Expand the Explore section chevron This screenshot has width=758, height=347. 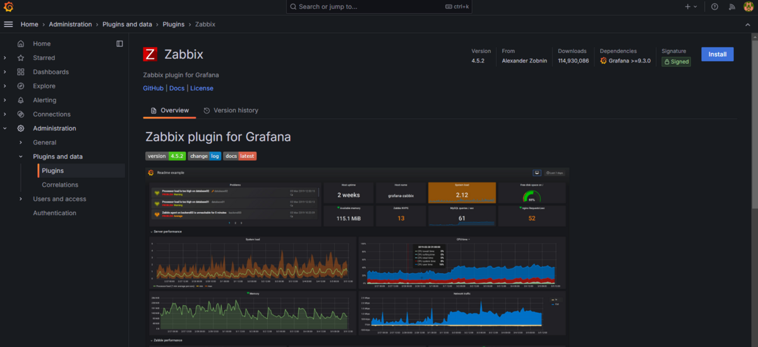tap(5, 86)
